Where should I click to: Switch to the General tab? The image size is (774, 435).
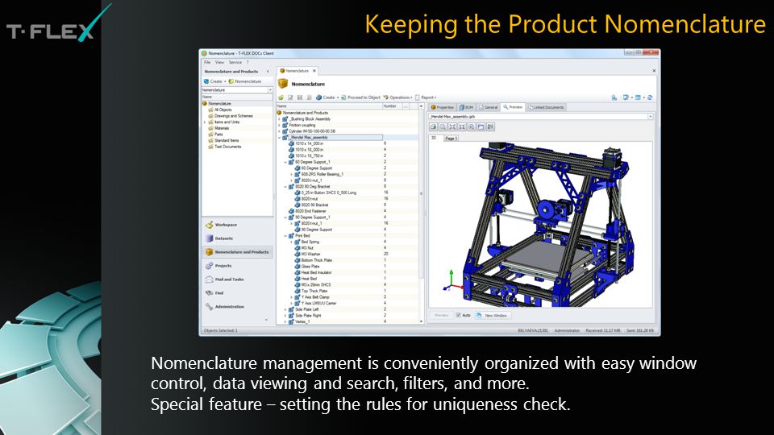[x=489, y=107]
